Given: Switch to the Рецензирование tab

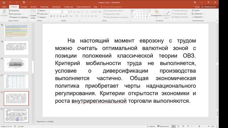Looking at the screenshot, I should 83,7.
